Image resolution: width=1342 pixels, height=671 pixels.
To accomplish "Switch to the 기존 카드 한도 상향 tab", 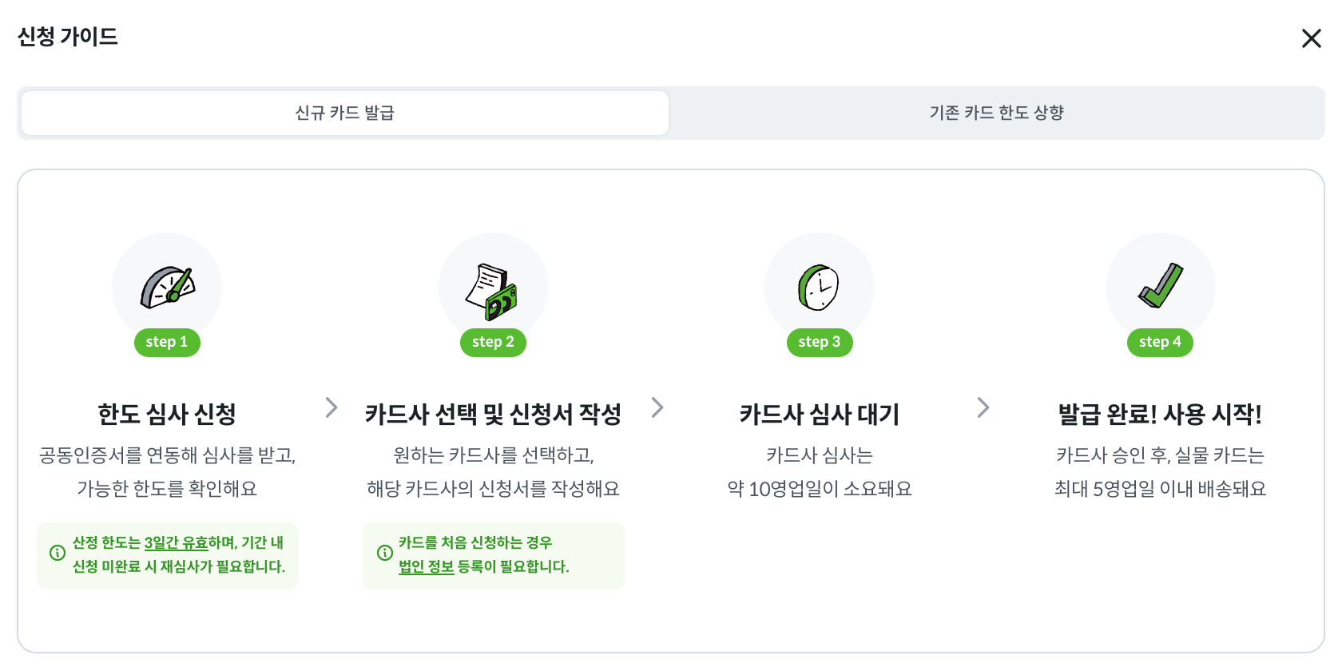I will [x=996, y=113].
